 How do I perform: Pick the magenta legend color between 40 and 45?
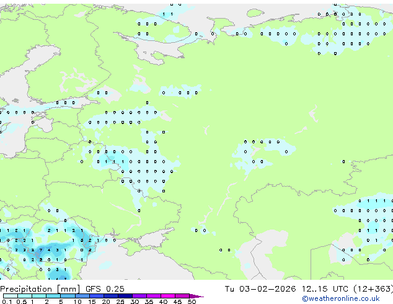(168, 296)
